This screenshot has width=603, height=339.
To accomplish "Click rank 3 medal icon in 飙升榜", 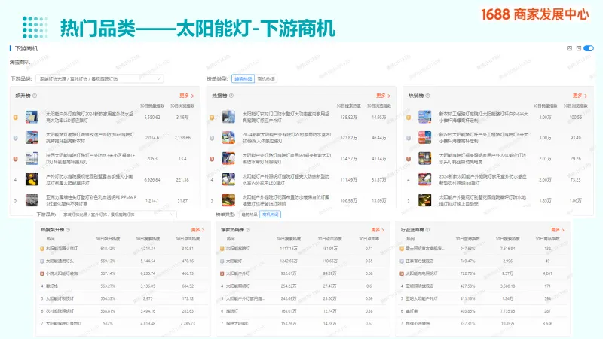I will [16, 159].
